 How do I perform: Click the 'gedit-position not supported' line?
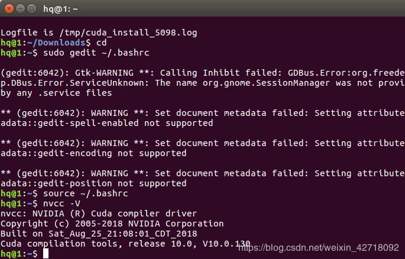93,183
